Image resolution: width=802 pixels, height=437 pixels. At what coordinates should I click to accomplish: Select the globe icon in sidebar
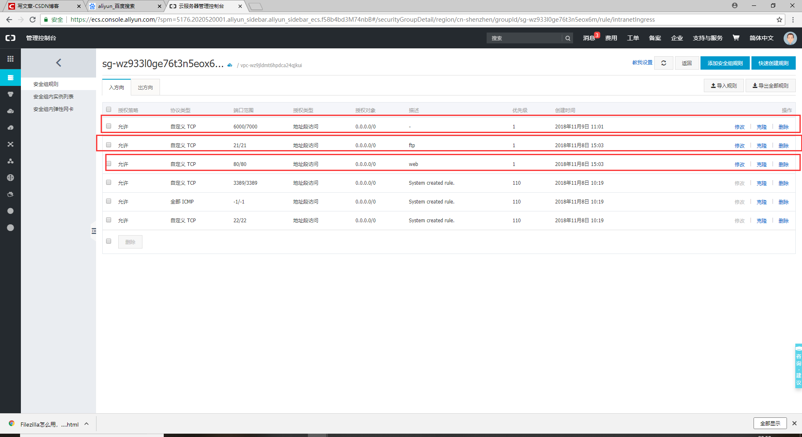10,178
